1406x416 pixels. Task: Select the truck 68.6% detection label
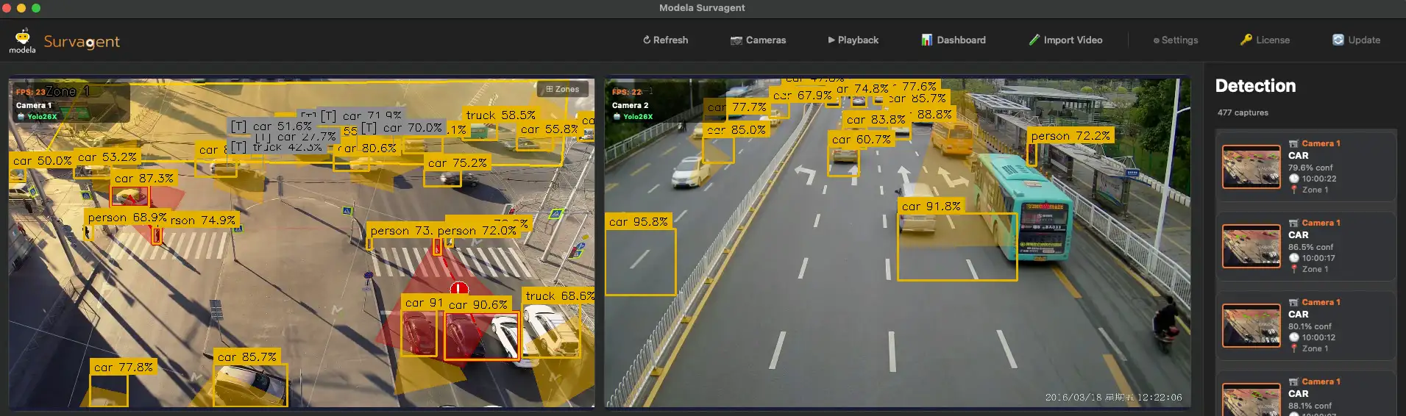tap(559, 295)
